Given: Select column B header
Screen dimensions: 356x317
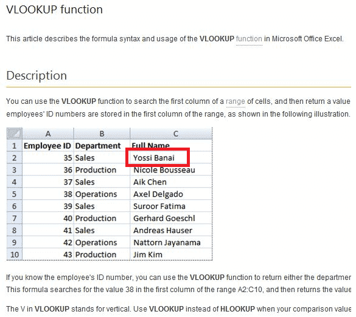Looking at the screenshot, I should [102, 134].
